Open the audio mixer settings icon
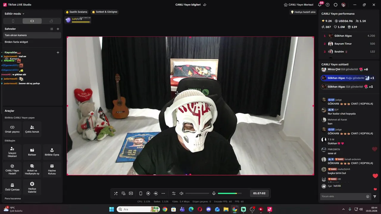The width and height of the screenshot is (381, 214). point(174,193)
